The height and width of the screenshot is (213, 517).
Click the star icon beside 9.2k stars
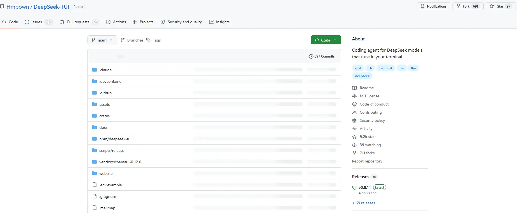click(354, 137)
